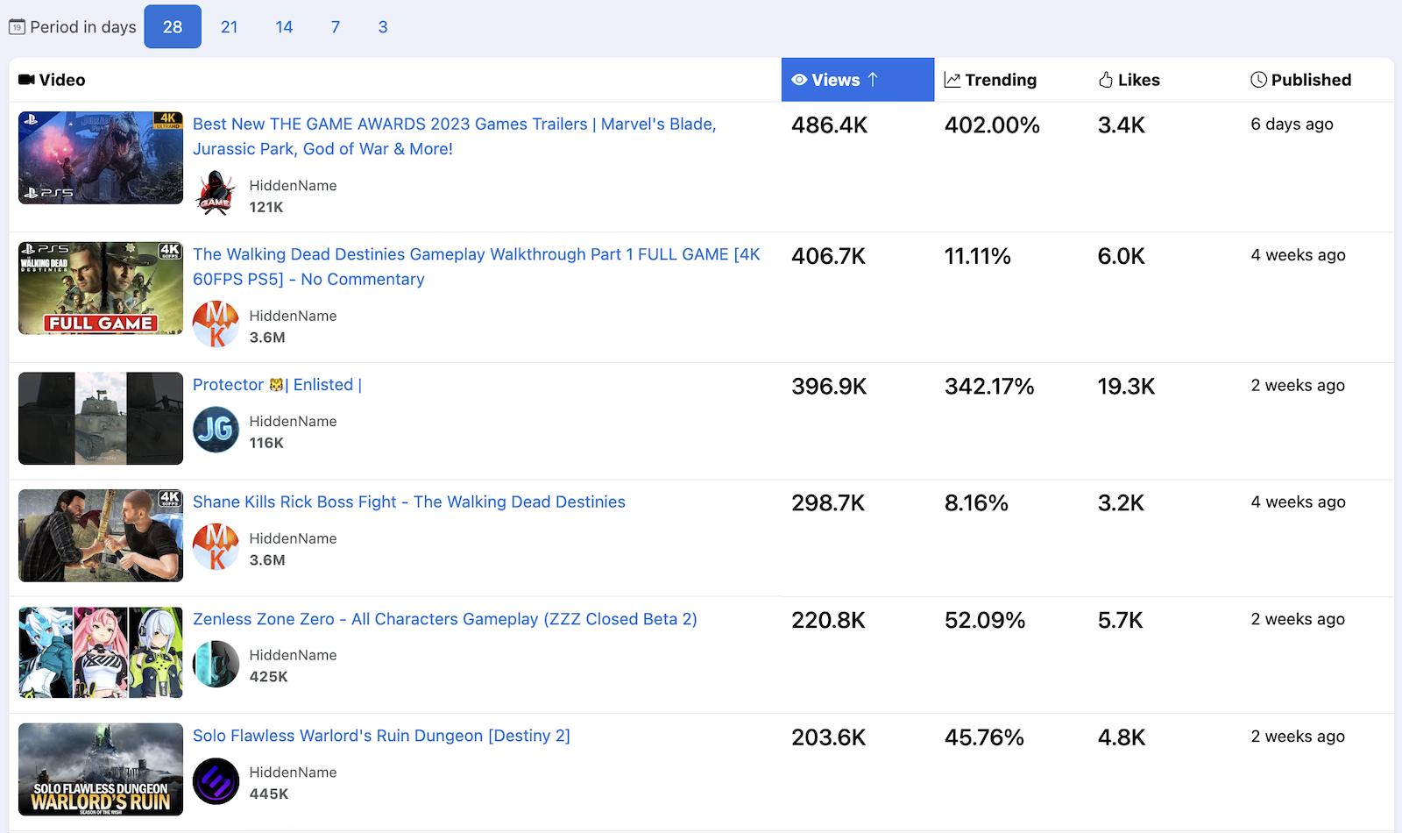Image resolution: width=1402 pixels, height=833 pixels.
Task: Open Zenless Zone Zero All Characters link
Action: pos(445,619)
